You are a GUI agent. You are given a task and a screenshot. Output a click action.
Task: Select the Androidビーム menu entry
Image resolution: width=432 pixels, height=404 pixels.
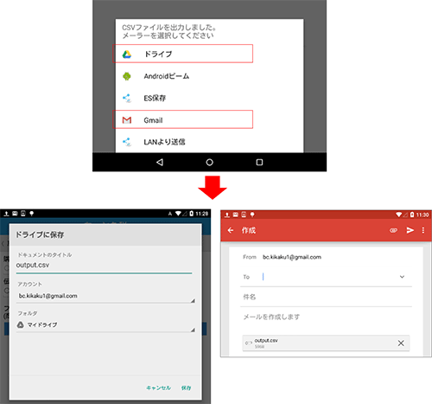pyautogui.click(x=182, y=76)
